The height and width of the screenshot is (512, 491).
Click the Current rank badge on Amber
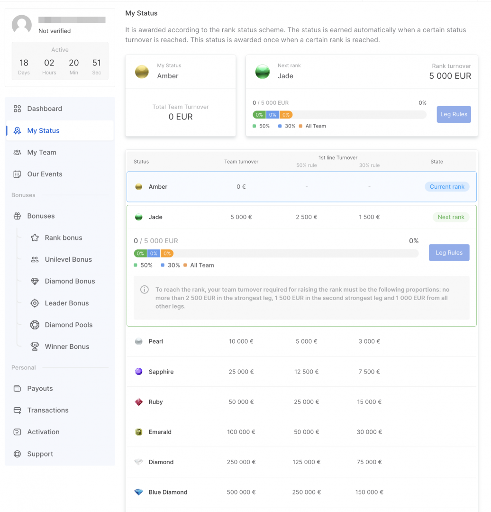446,187
